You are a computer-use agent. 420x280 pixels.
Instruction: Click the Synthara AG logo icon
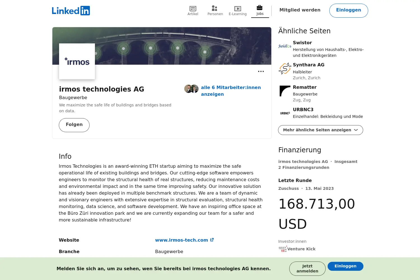click(285, 68)
